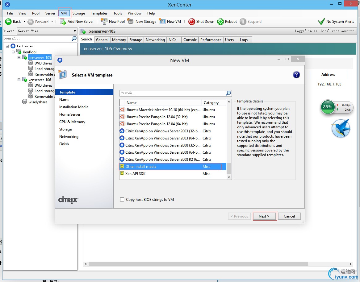Open the Templates menu
The width and height of the screenshot is (360, 282).
pyautogui.click(x=99, y=13)
